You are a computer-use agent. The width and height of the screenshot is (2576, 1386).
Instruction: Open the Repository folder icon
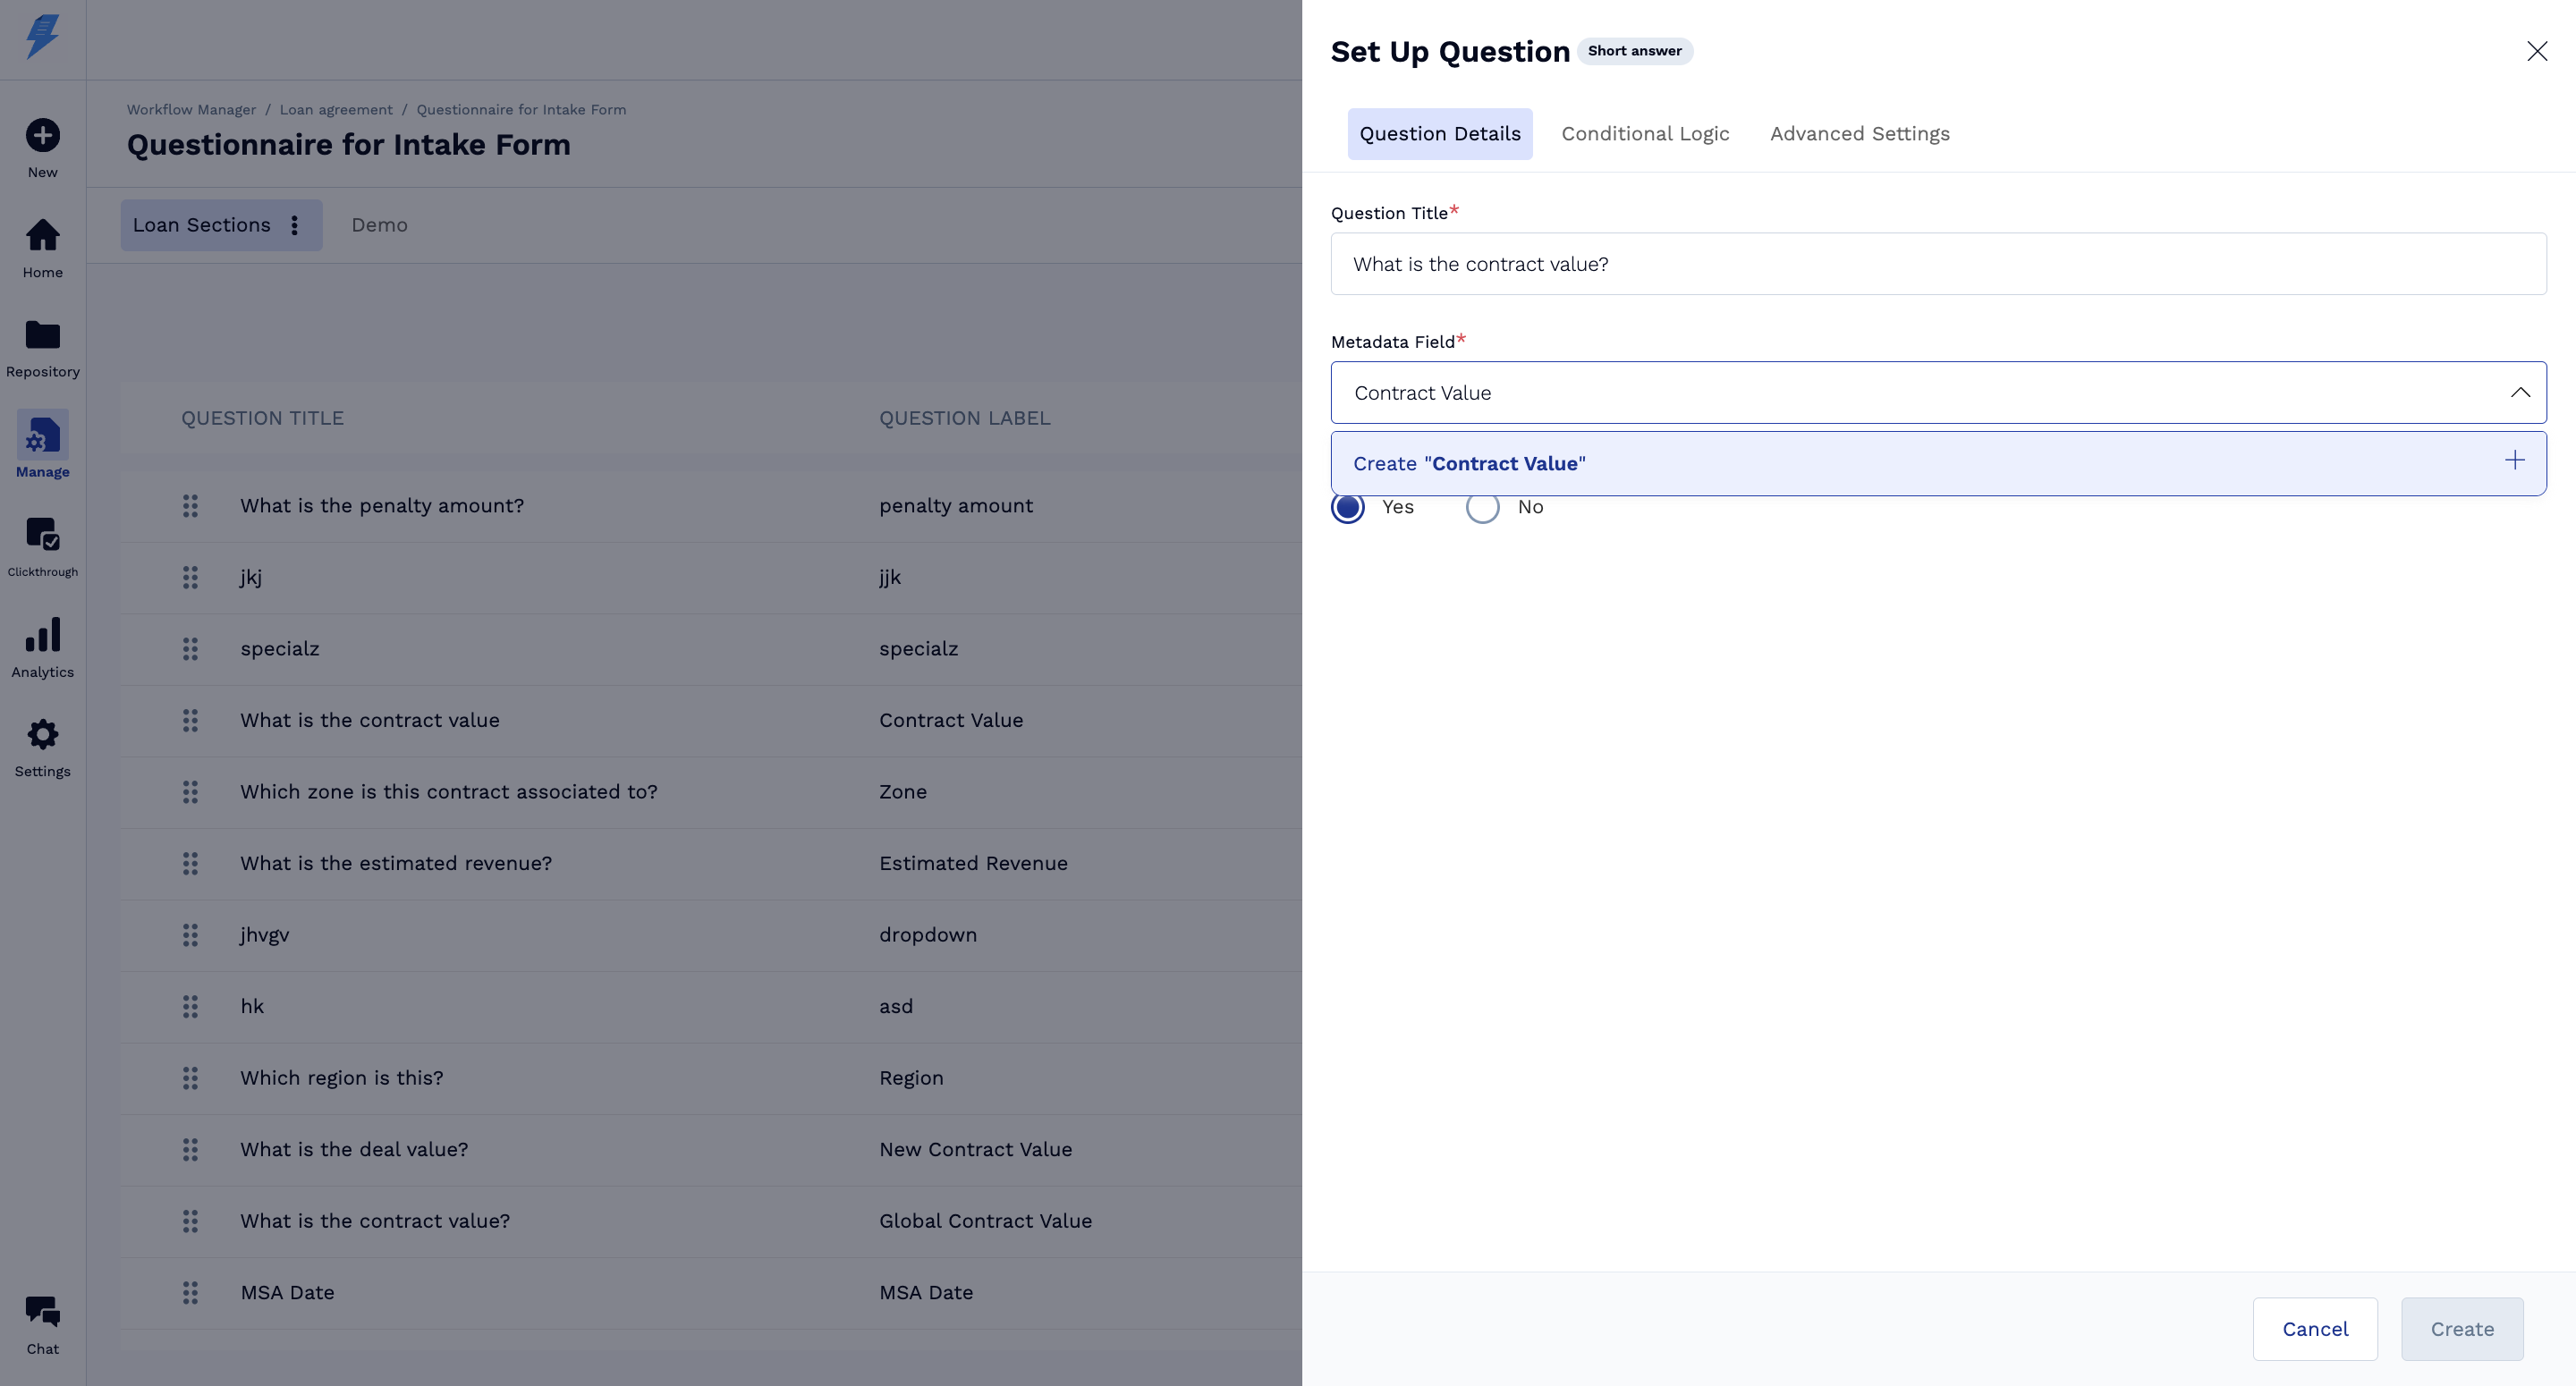[x=42, y=335]
